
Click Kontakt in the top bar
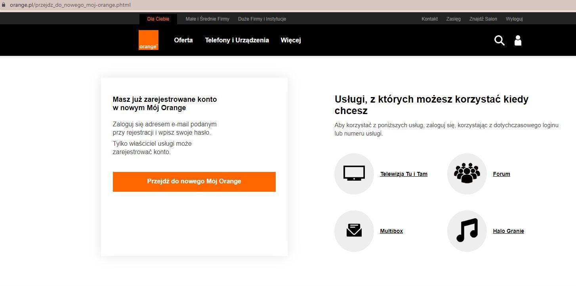coord(429,19)
